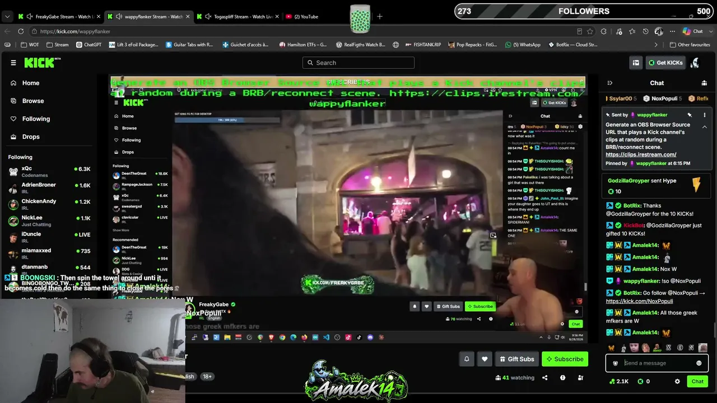Show more bookmarks with the overflow chevron
This screenshot has height=403, width=717.
656,45
